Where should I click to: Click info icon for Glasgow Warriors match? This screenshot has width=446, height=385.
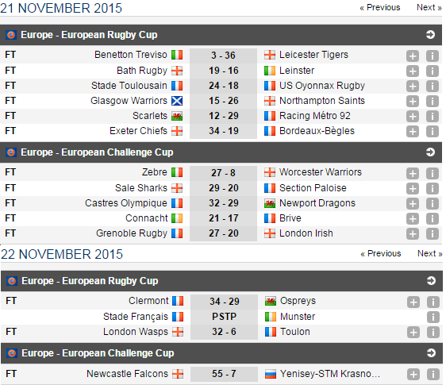432,101
